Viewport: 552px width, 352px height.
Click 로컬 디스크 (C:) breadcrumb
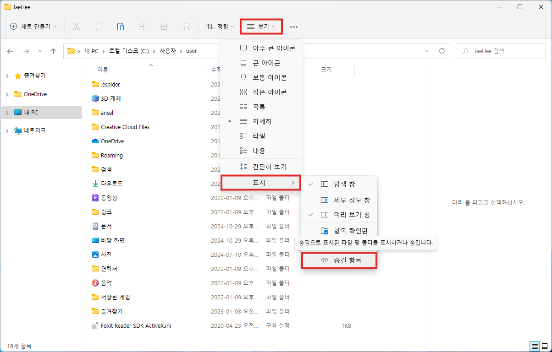(129, 51)
